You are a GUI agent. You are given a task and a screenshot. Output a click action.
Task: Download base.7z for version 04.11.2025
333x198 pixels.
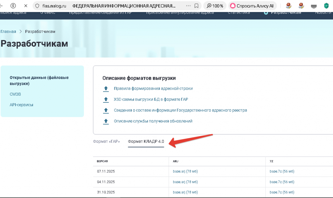pyautogui.click(x=282, y=182)
